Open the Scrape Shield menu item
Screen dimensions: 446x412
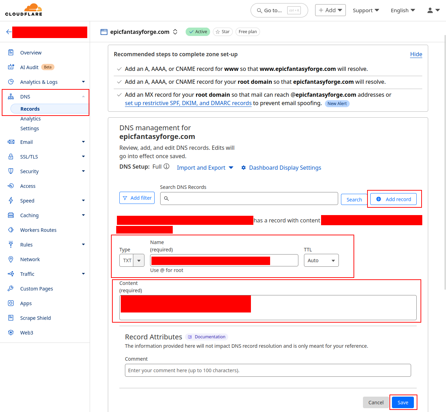(x=36, y=318)
